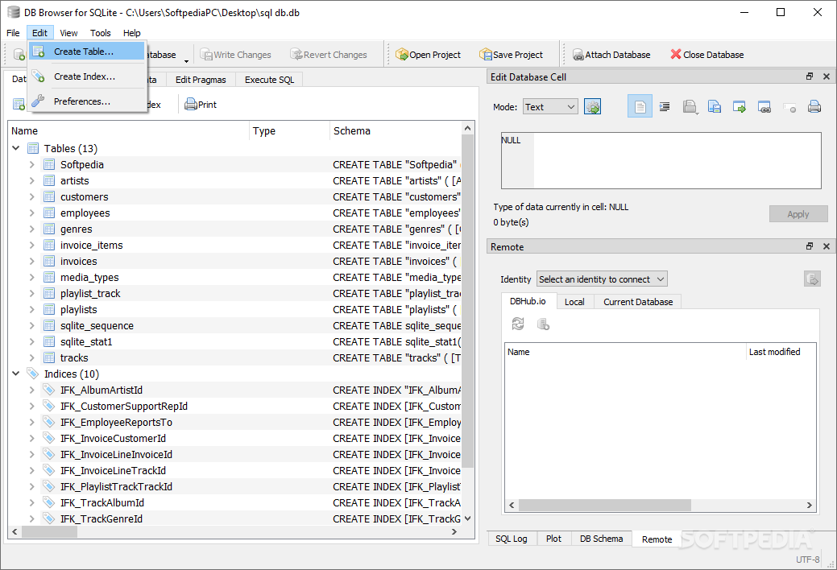Image resolution: width=837 pixels, height=570 pixels.
Task: Open the File menu
Action: [x=13, y=32]
